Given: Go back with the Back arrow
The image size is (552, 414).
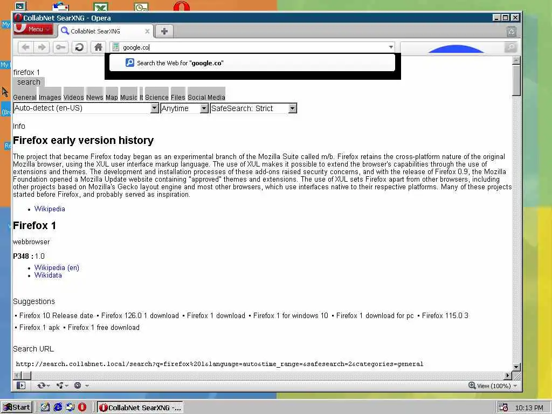Looking at the screenshot, I should click(26, 47).
